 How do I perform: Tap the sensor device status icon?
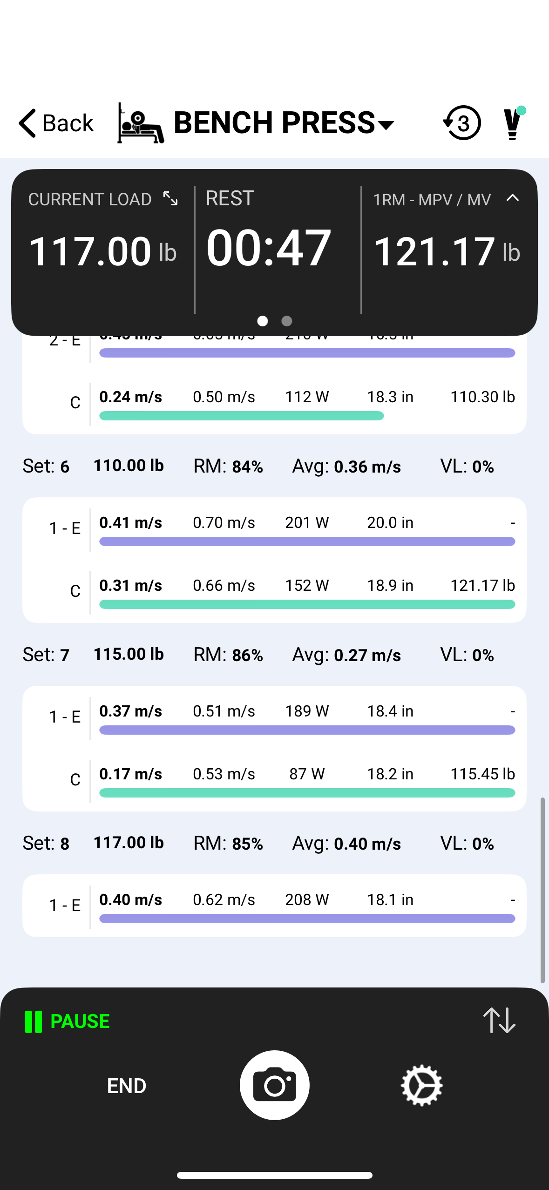(x=515, y=123)
